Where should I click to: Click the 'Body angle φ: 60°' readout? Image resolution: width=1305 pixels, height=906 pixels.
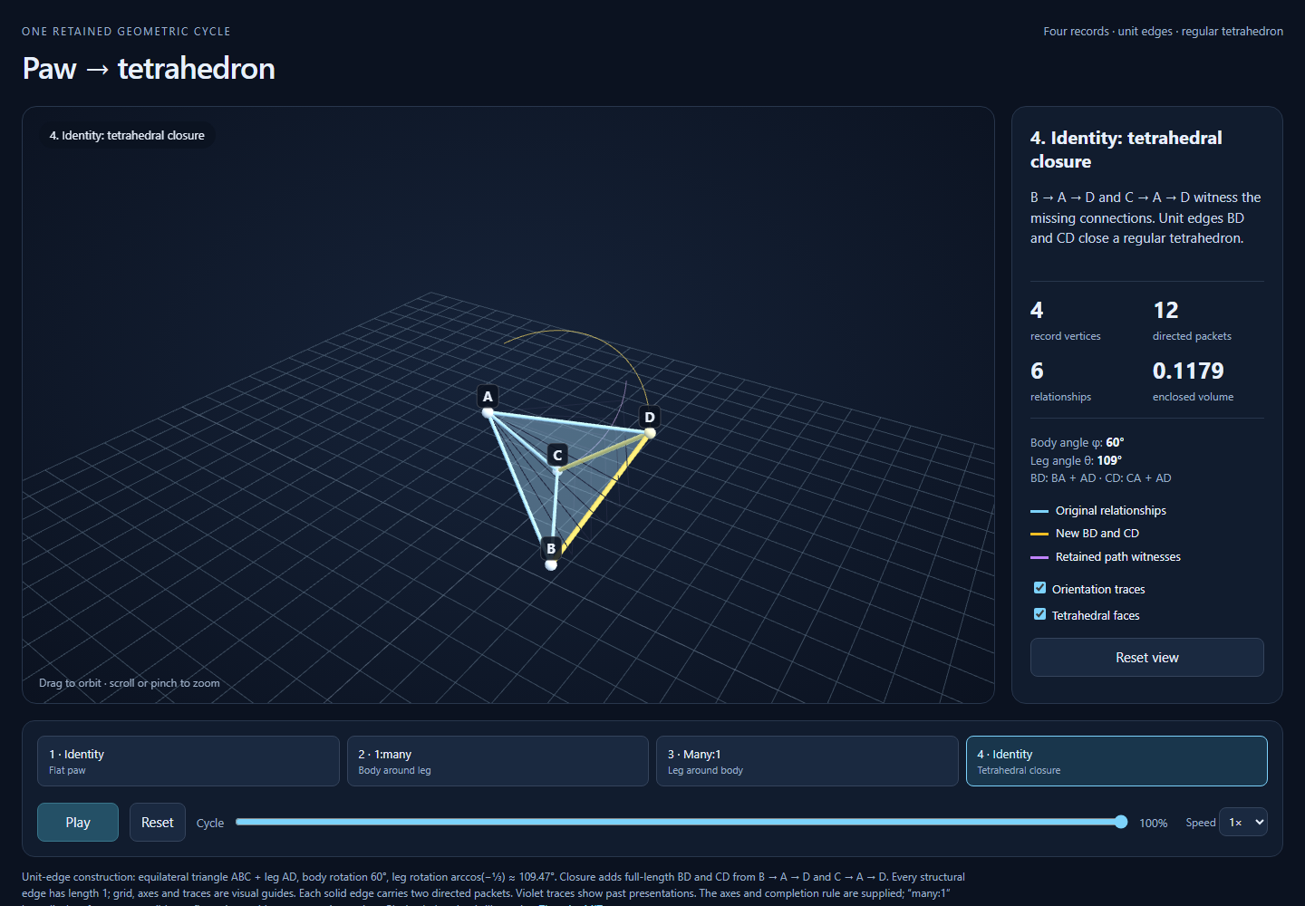[x=1077, y=442]
